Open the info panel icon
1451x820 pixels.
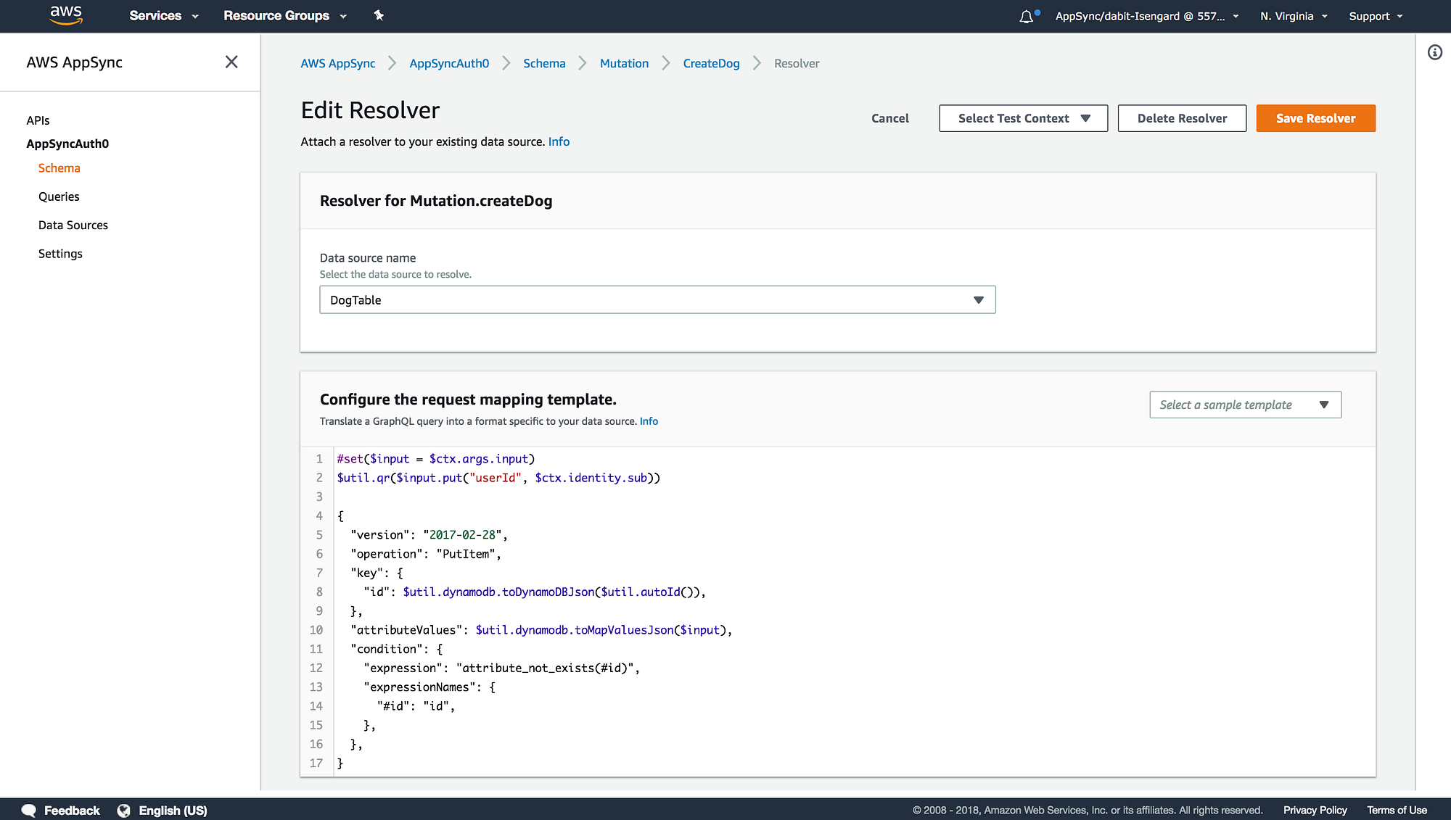click(x=1435, y=52)
